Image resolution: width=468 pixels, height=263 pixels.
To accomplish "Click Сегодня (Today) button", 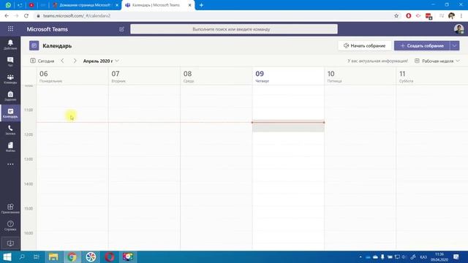I will click(42, 61).
